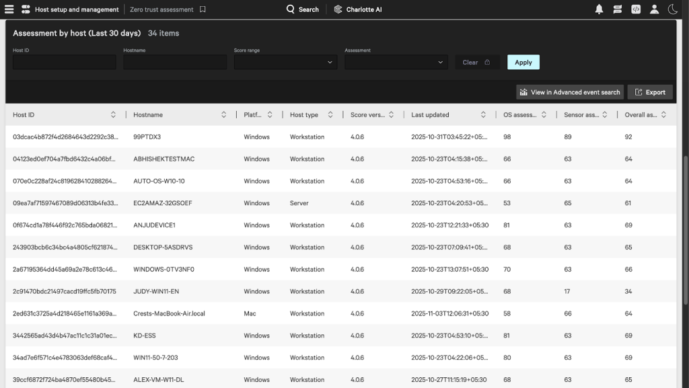The width and height of the screenshot is (689, 388).
Task: Open the Search in top bar
Action: 302,9
